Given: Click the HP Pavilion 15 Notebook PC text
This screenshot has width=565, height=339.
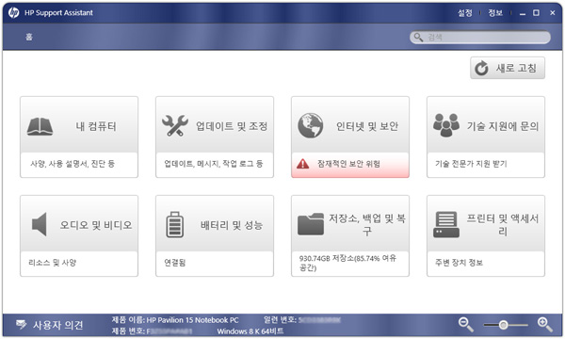Looking at the screenshot, I should pyautogui.click(x=192, y=320).
